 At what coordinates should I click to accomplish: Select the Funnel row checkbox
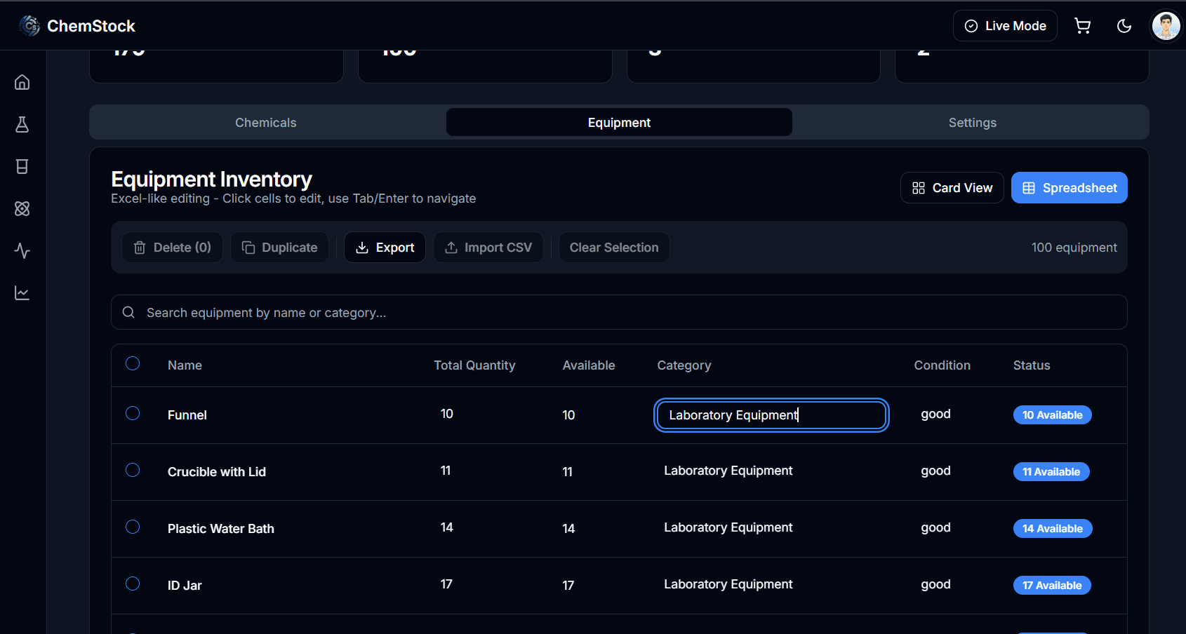[133, 413]
